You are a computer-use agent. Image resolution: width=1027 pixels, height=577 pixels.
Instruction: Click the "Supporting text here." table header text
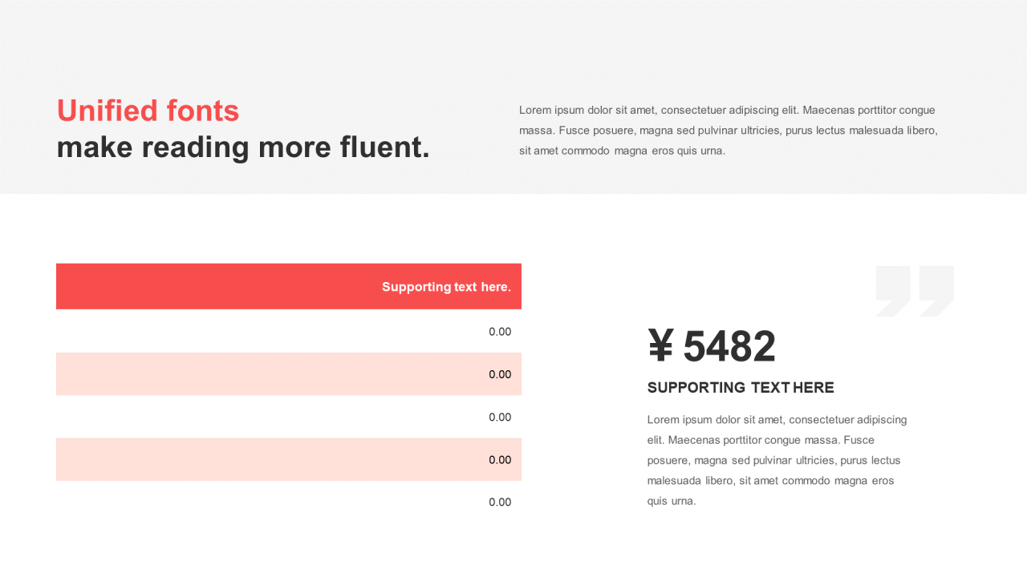(x=446, y=287)
